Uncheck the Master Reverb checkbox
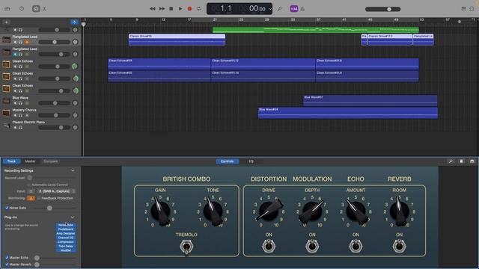The image size is (479, 269). click(7, 265)
